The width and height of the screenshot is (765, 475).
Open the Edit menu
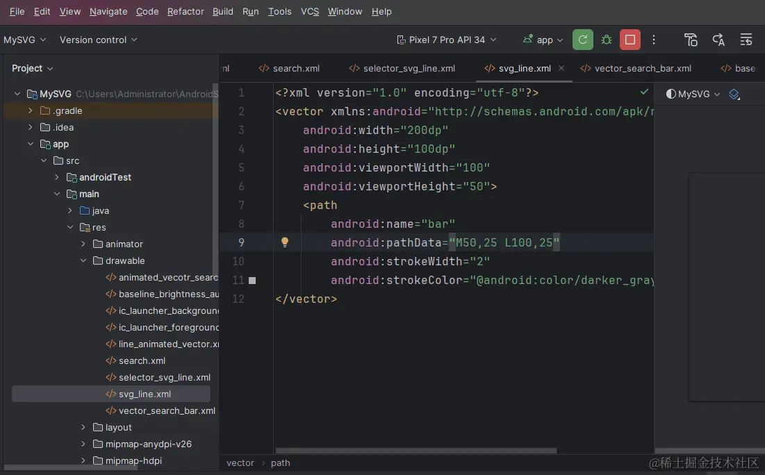(x=42, y=11)
